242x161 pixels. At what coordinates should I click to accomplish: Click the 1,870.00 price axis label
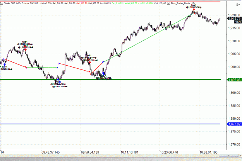pos(234,144)
